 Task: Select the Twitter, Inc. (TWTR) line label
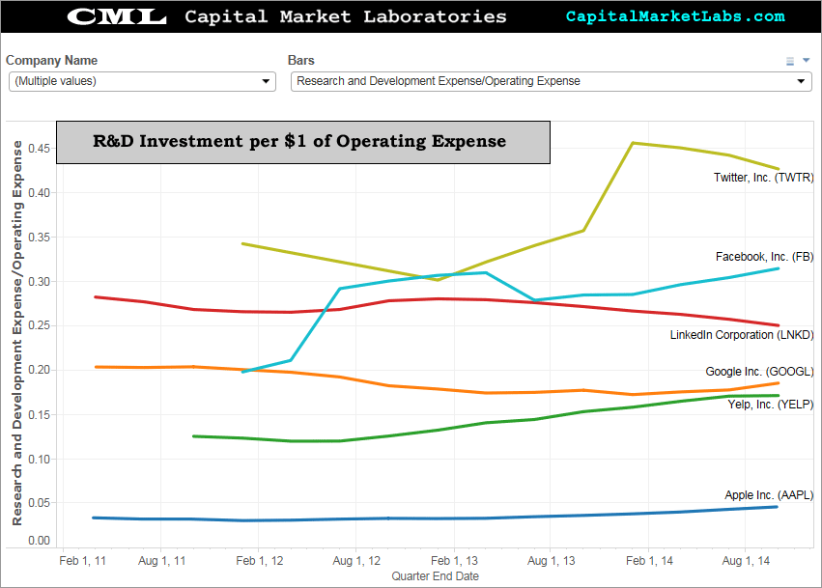763,178
